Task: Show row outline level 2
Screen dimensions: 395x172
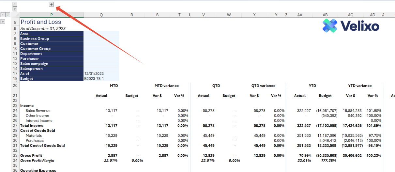Action: point(8,15)
